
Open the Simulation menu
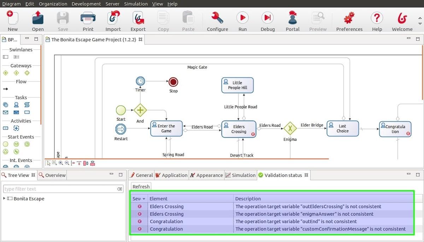(136, 4)
